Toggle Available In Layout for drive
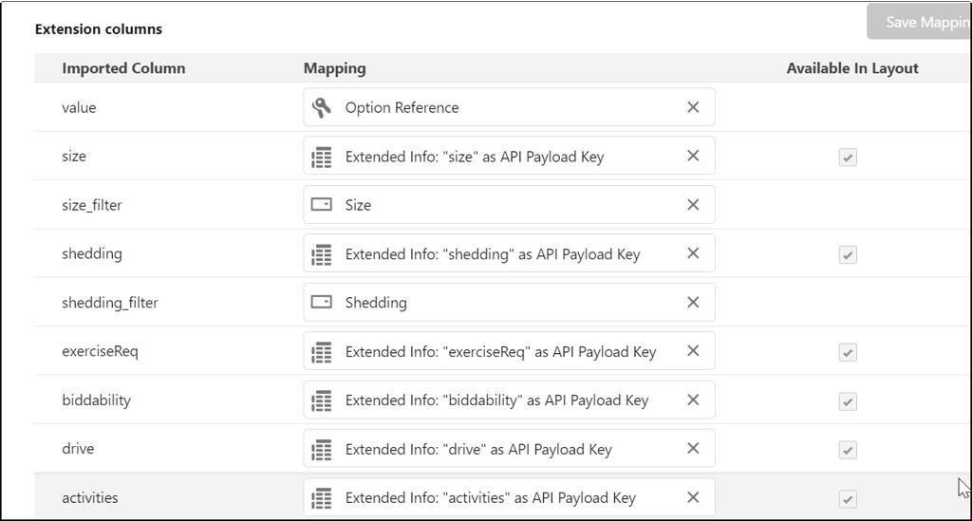This screenshot has height=521, width=972. coord(848,450)
